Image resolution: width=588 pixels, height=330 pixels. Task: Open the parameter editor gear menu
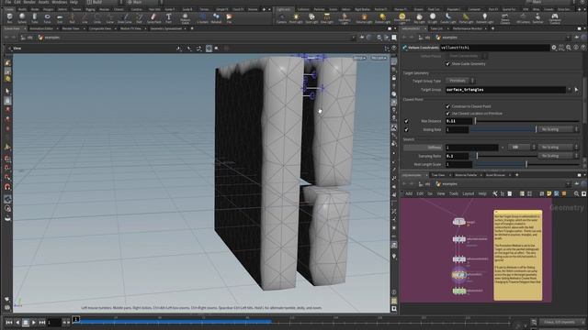click(x=554, y=48)
